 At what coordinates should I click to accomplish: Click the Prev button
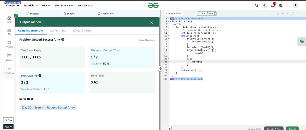pyautogui.click(x=8, y=120)
